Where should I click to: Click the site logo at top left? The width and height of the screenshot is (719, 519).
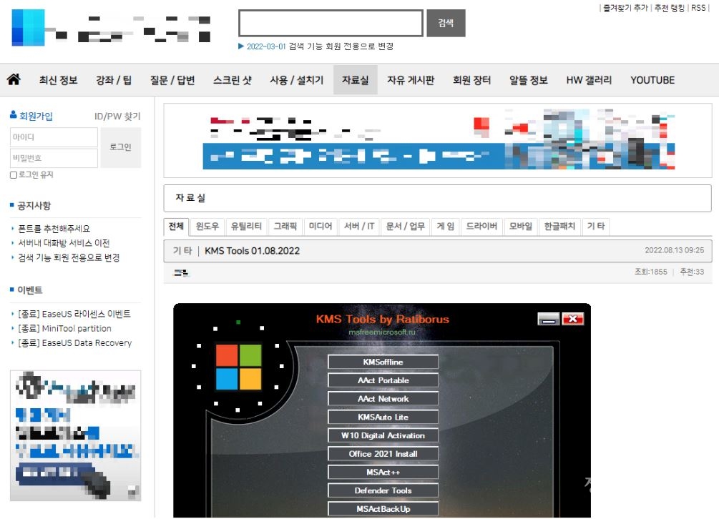(27, 27)
